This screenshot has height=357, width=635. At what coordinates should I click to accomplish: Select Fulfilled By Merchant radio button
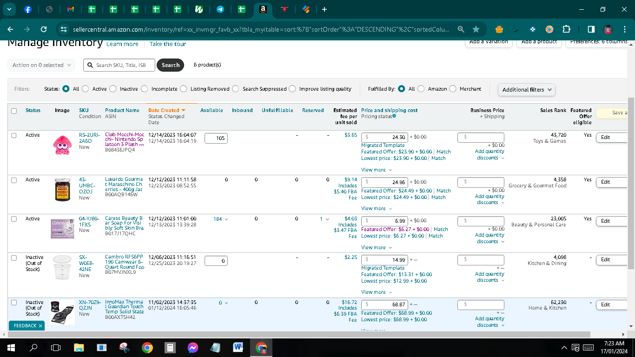(x=453, y=89)
